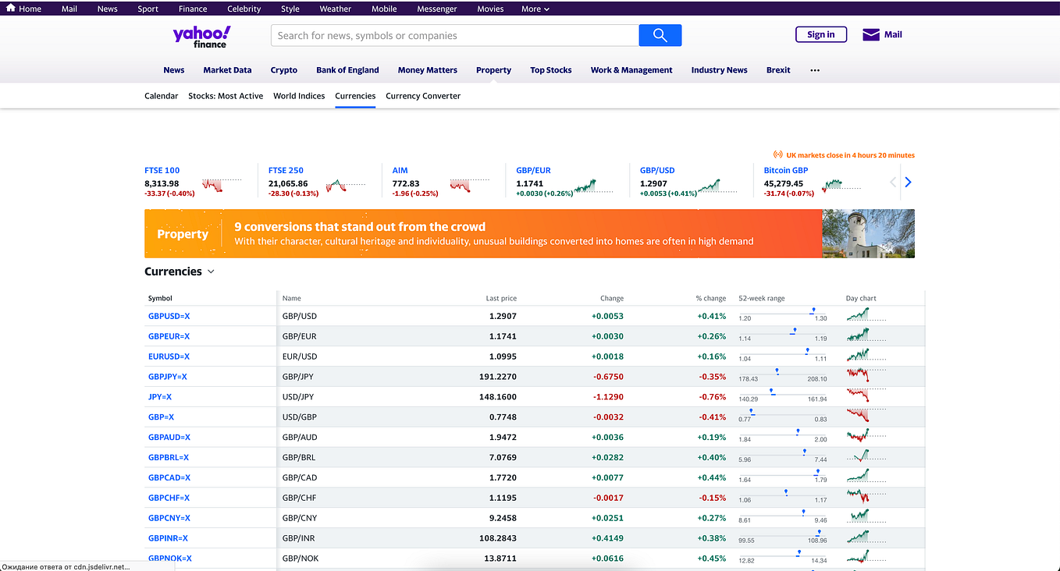Click the right chevron arrow on the ticker strip
Image resolution: width=1060 pixels, height=571 pixels.
pyautogui.click(x=907, y=182)
